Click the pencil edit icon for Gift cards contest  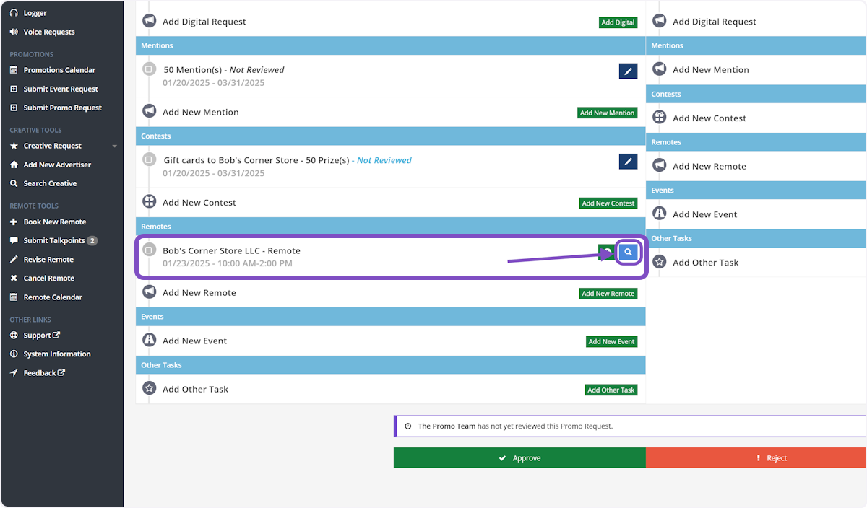pyautogui.click(x=628, y=162)
